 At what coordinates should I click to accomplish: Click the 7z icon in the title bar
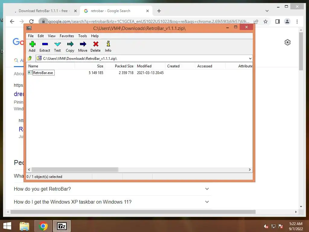tap(29, 28)
